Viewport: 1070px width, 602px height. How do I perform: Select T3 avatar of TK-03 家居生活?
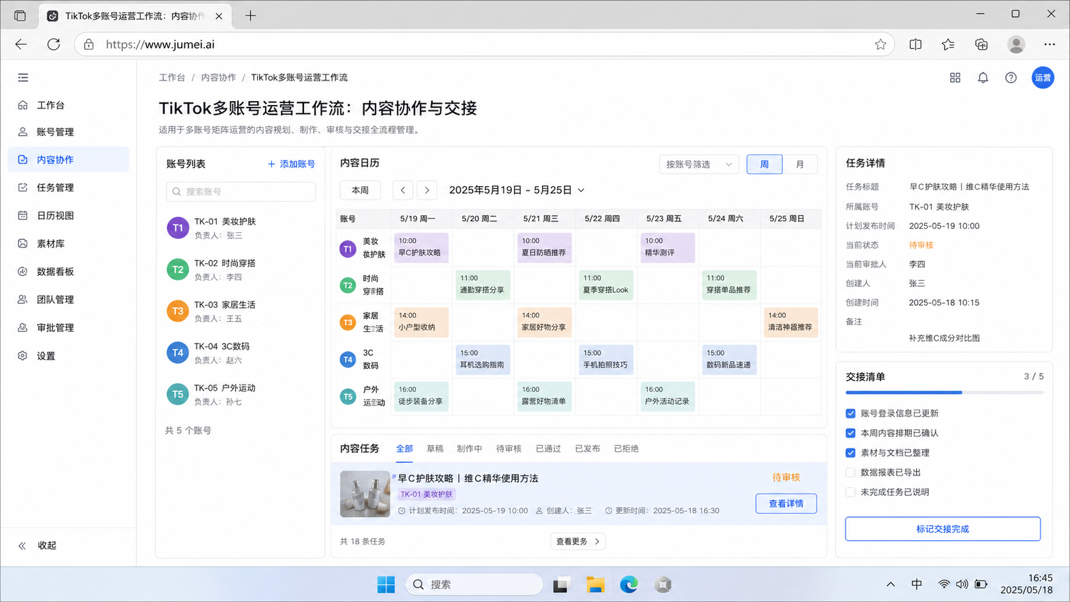coord(178,311)
